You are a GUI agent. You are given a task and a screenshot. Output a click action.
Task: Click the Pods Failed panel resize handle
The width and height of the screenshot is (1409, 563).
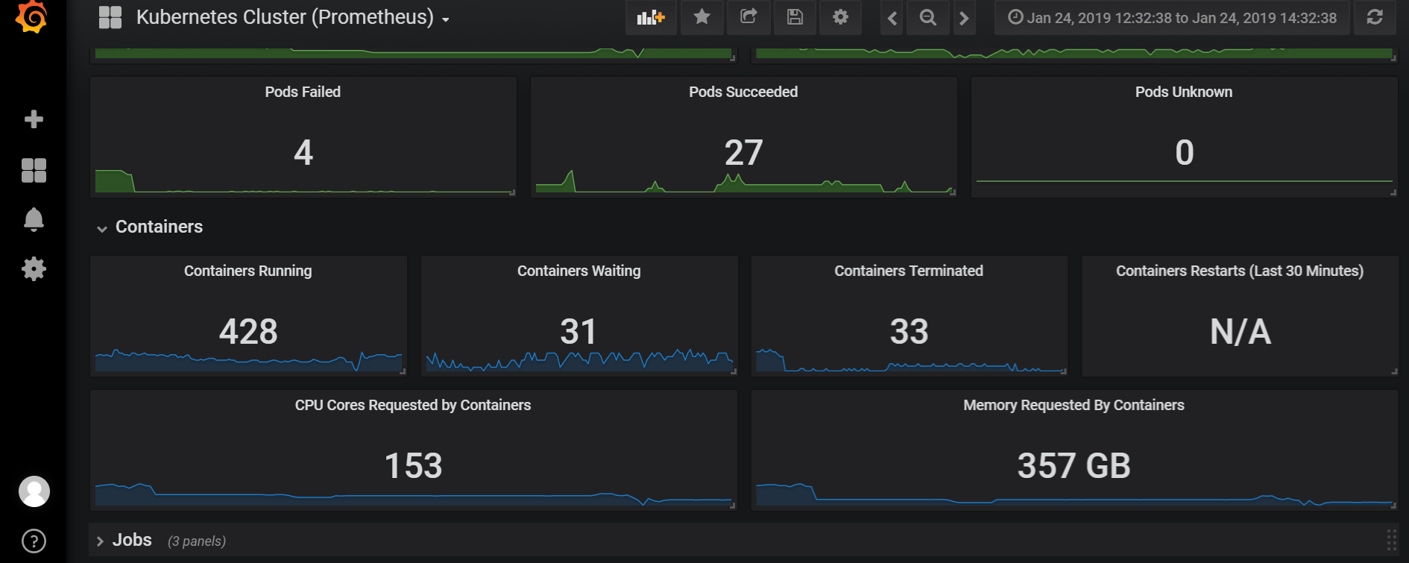512,192
